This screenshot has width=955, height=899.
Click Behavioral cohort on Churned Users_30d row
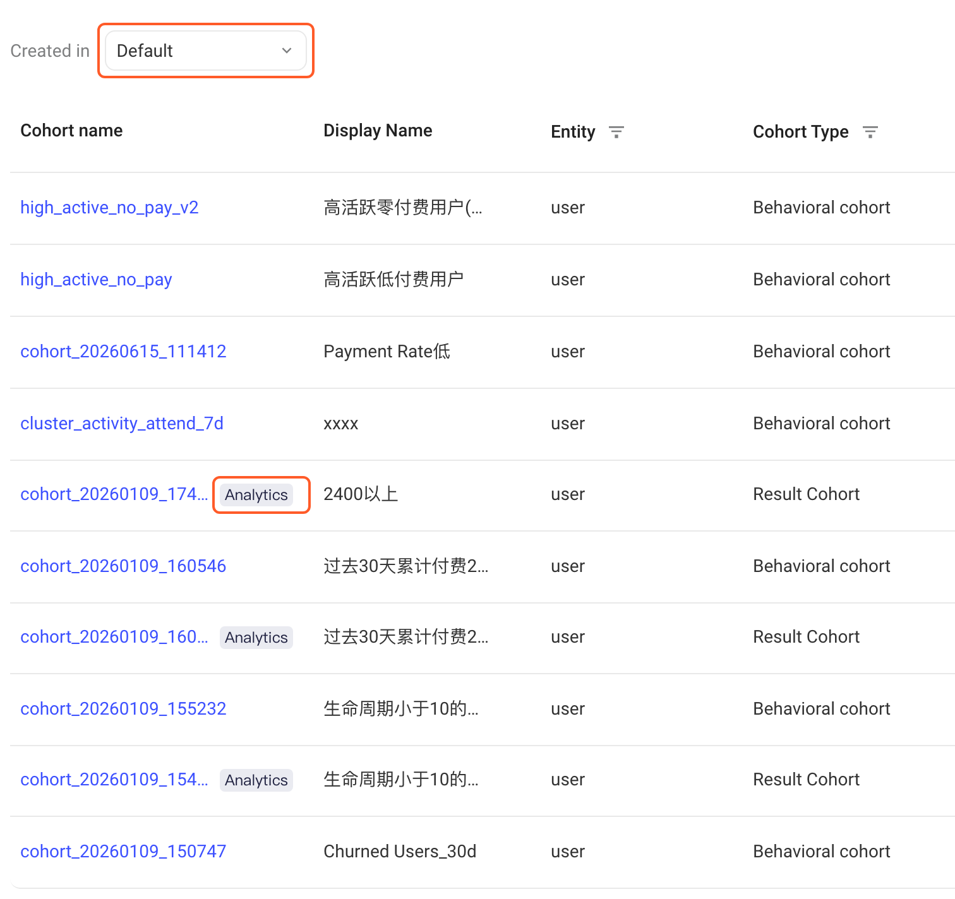[x=821, y=851]
